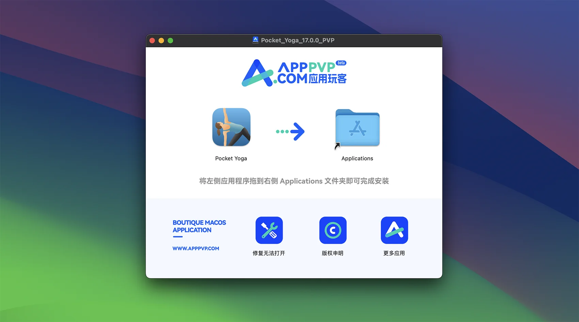Open the copyright statement icon
The width and height of the screenshot is (579, 322).
pyautogui.click(x=333, y=230)
